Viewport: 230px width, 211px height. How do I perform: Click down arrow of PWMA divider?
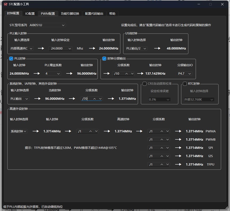[167, 131]
